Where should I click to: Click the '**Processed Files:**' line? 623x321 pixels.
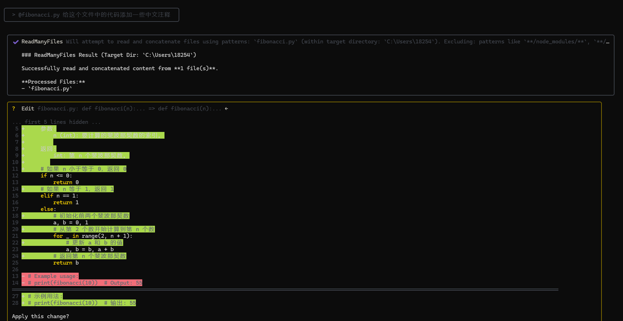tap(53, 82)
